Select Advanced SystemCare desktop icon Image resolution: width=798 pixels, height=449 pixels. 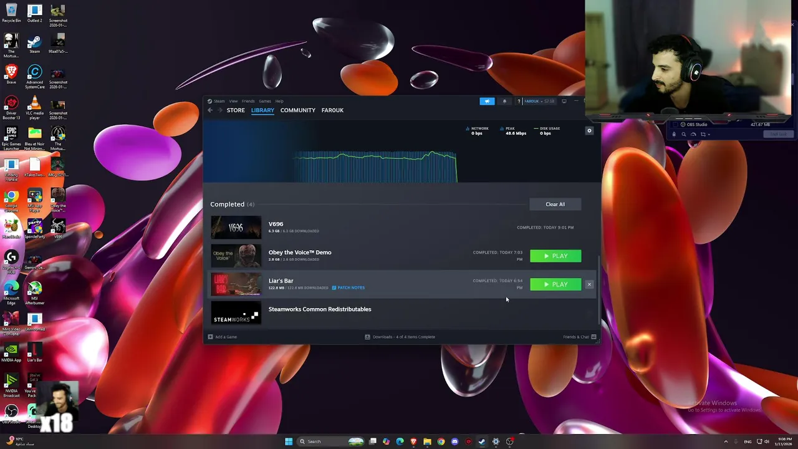(35, 77)
